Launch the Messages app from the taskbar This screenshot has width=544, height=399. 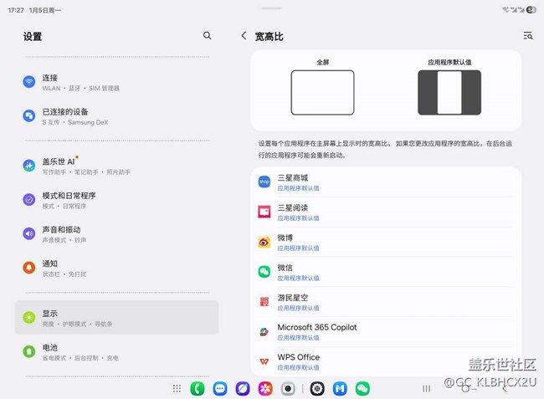pos(220,388)
